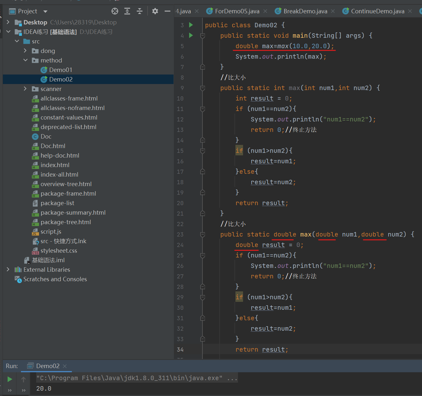This screenshot has width=422, height=396.
Task: Collapse the method package folder
Action: coord(25,60)
